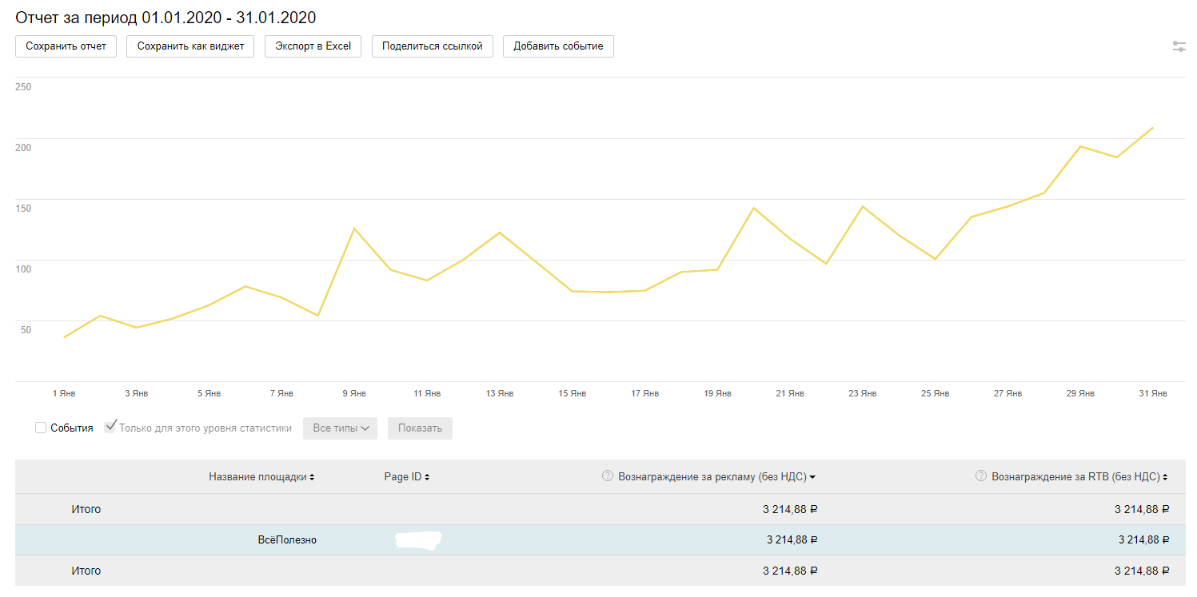This screenshot has width=1197, height=597.
Task: Toggle «Только для этого уровня статистики» checkbox
Action: click(110, 428)
